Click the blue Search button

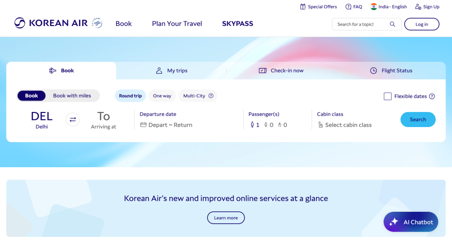[x=418, y=119]
